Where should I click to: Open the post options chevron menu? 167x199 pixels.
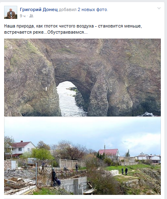click(159, 8)
